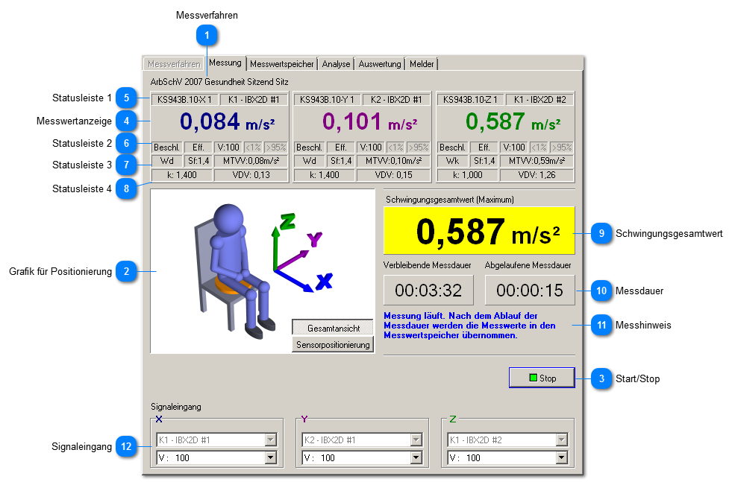Switch to the Messwertspeicher tab

282,64
